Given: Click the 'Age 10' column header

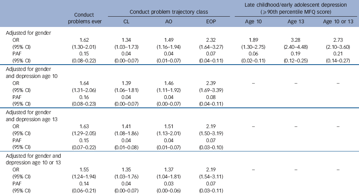Looking at the screenshot, I should pos(254,21).
